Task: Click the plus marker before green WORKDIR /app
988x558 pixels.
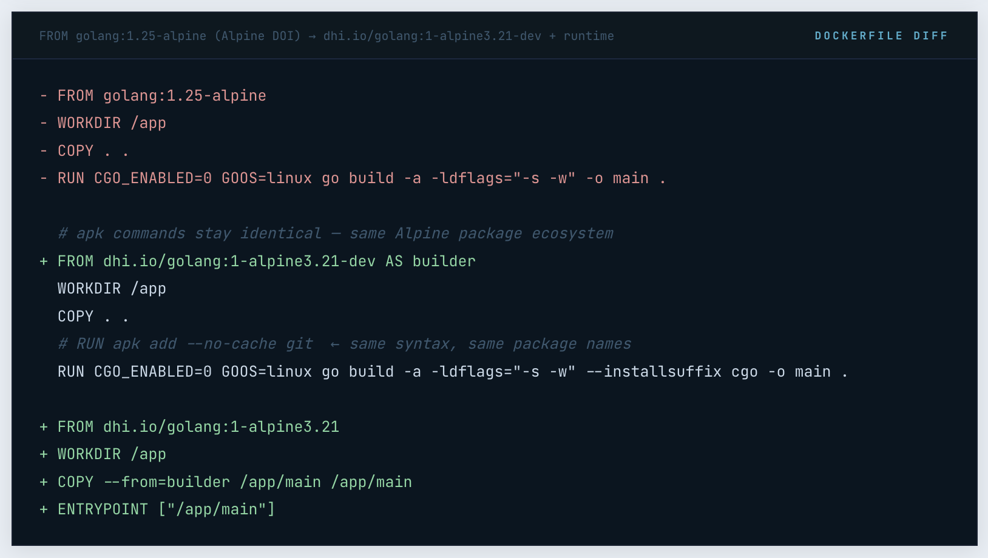Action: [44, 454]
